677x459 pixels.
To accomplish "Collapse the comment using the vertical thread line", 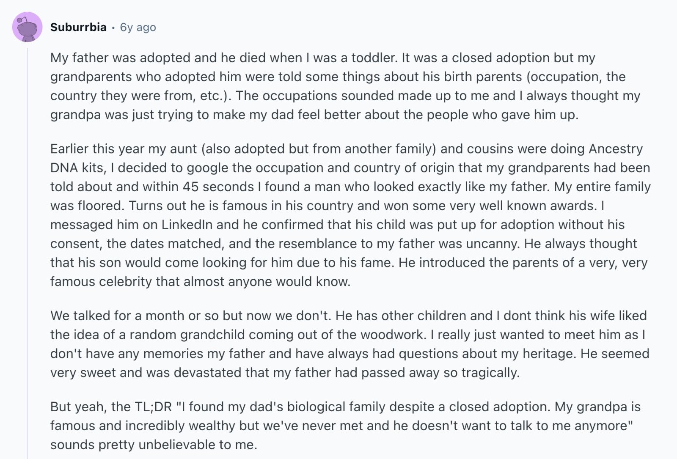I will click(28, 253).
